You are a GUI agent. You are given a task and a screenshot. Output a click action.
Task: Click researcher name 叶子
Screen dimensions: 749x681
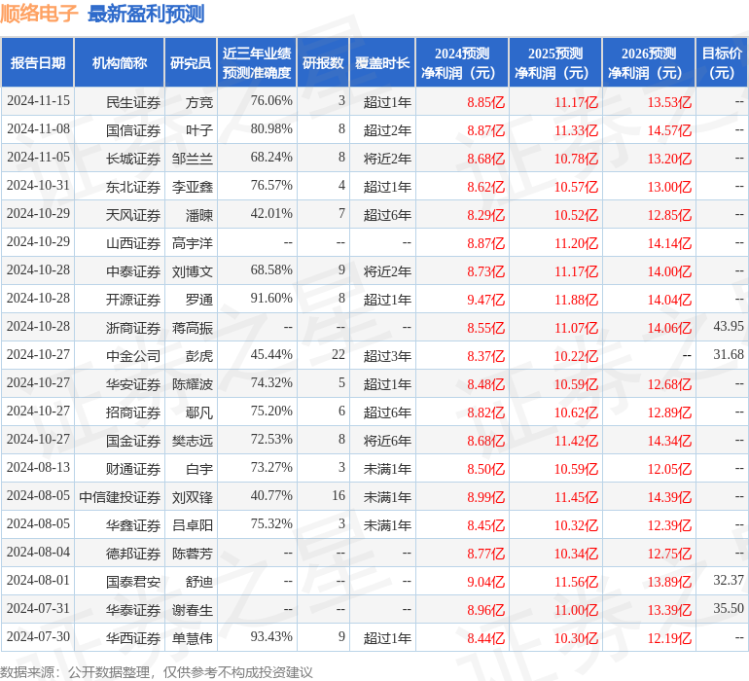point(199,130)
